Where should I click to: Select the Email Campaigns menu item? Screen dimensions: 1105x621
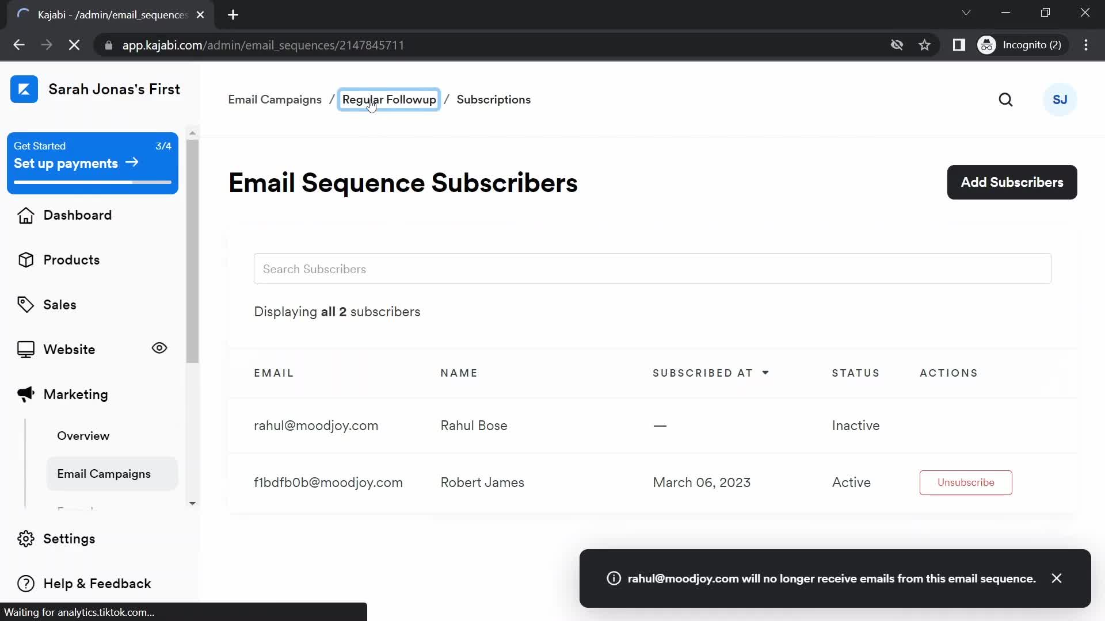103,473
